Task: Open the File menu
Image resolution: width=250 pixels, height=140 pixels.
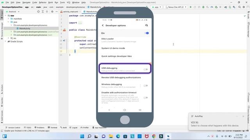Action: [x=7, y=2]
